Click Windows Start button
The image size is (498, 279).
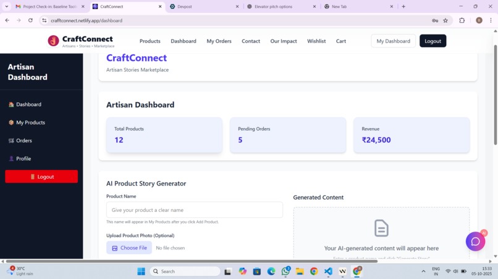click(x=141, y=272)
